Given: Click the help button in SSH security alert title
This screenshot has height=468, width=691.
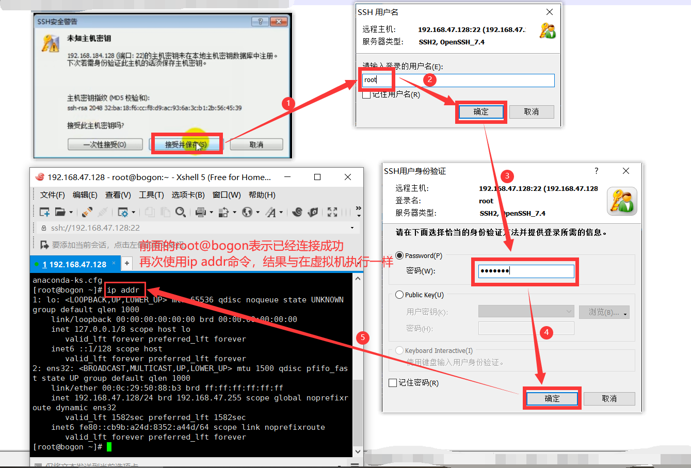Looking at the screenshot, I should pyautogui.click(x=260, y=22).
